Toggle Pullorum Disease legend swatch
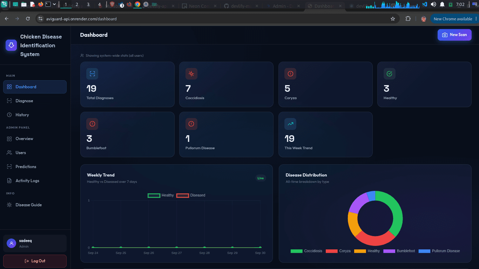This screenshot has height=269, width=479. [x=424, y=251]
